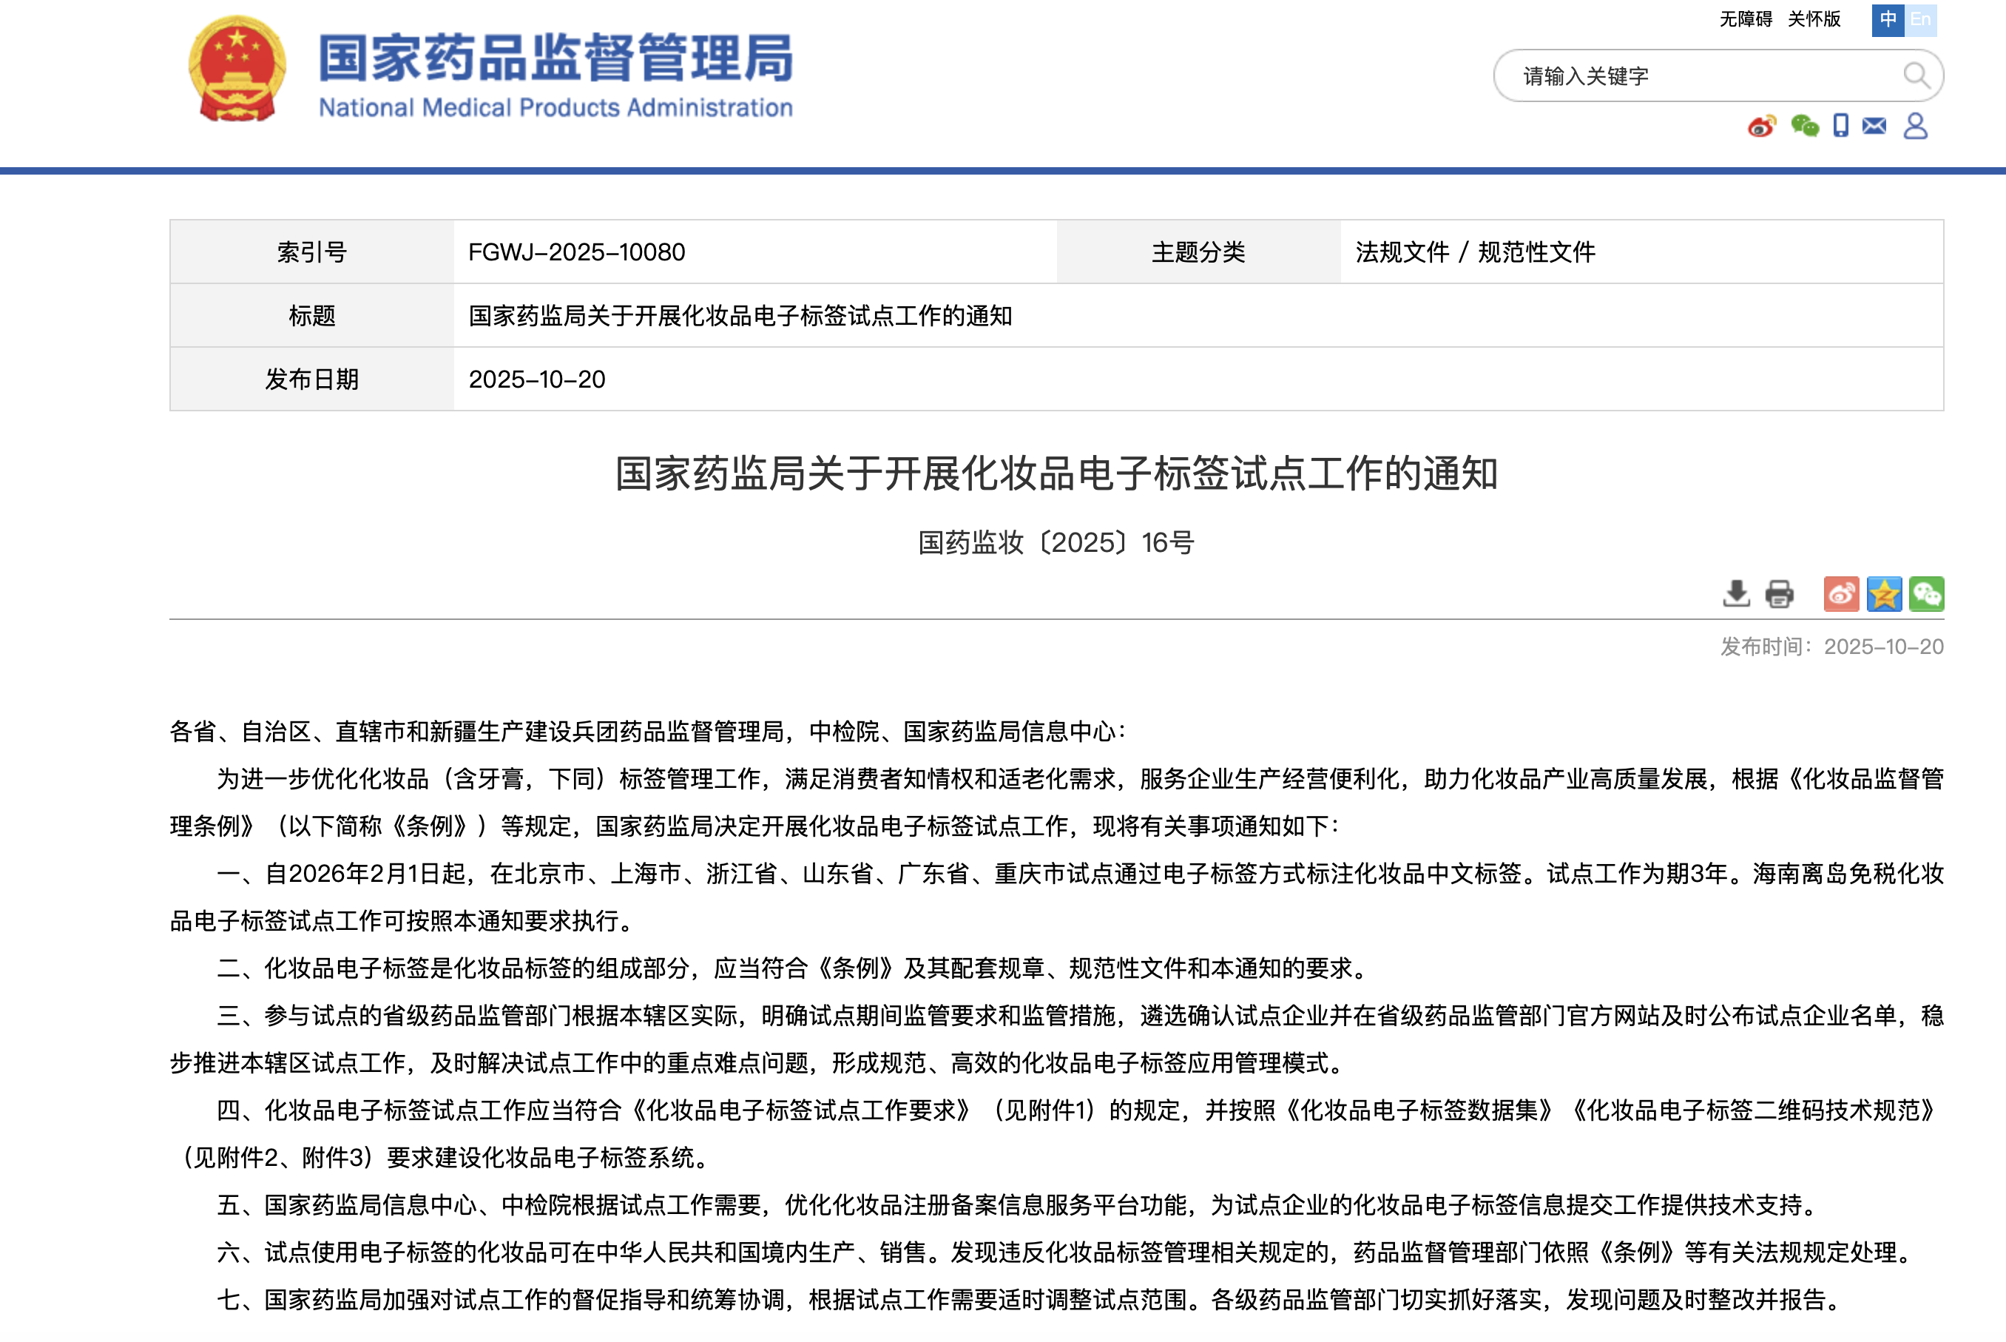Click inside the keyword search input field
The height and width of the screenshot is (1342, 2006).
1669,75
